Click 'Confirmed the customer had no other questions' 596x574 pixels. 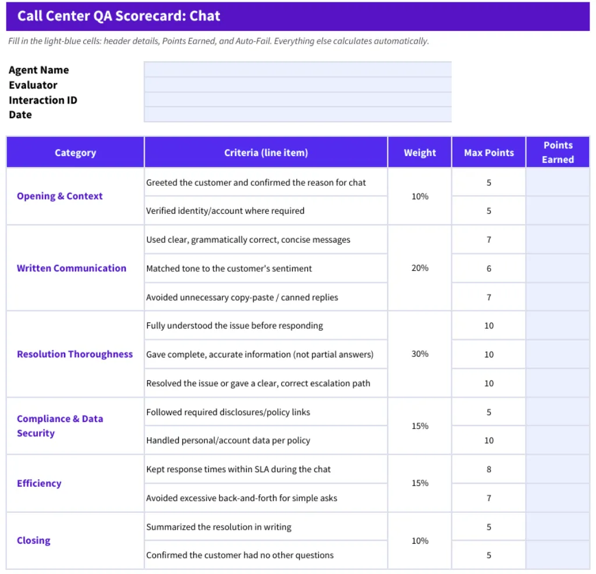tap(240, 555)
